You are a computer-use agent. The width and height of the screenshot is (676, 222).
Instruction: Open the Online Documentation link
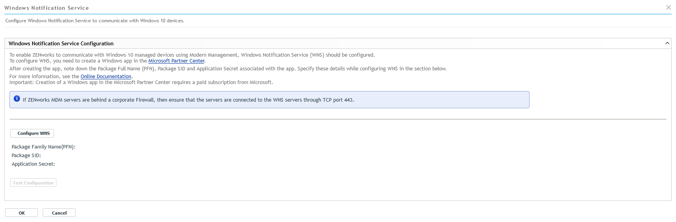tap(106, 77)
